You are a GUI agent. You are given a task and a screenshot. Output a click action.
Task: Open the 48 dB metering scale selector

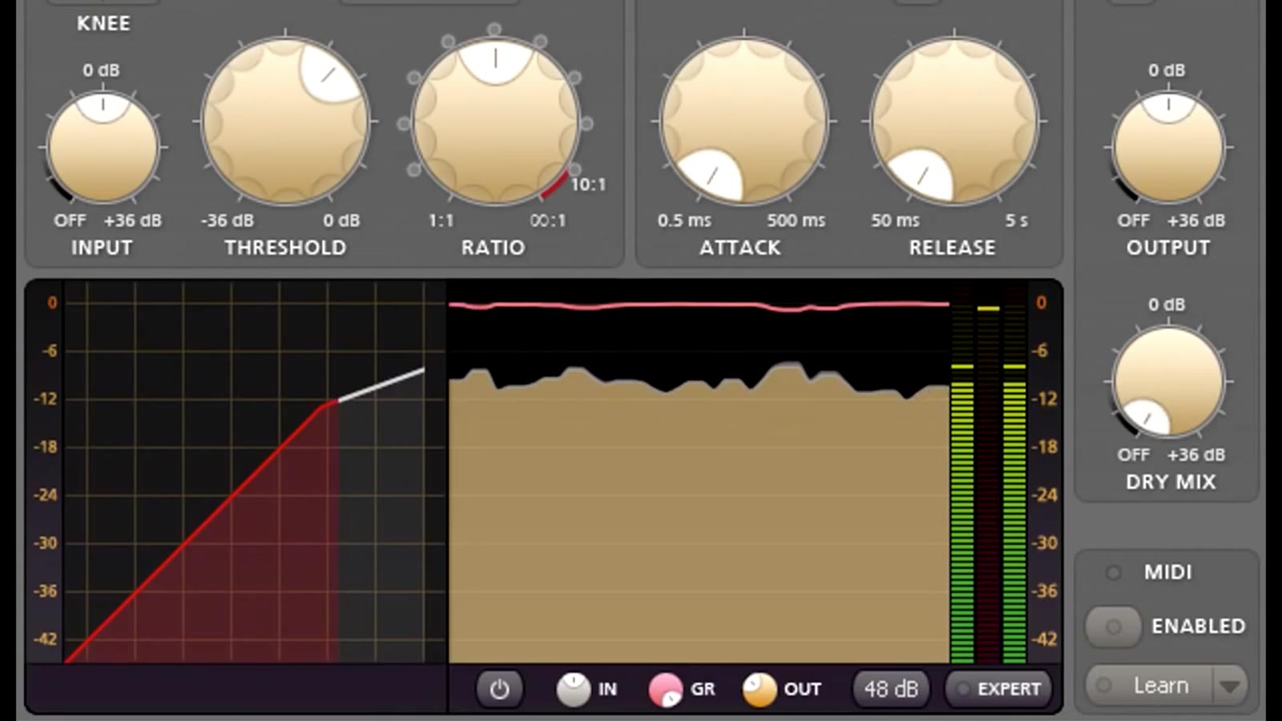(890, 687)
